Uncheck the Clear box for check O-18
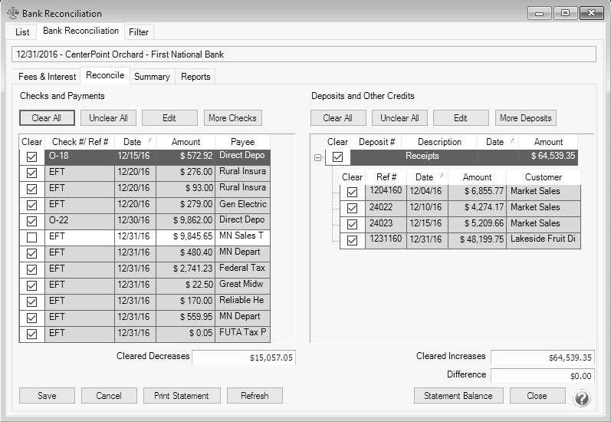611x422 pixels. pyautogui.click(x=31, y=157)
